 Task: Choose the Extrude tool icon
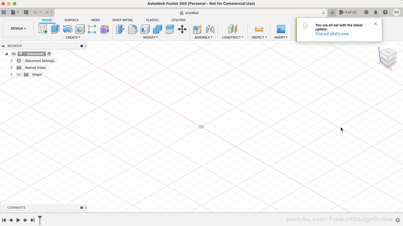(55, 29)
